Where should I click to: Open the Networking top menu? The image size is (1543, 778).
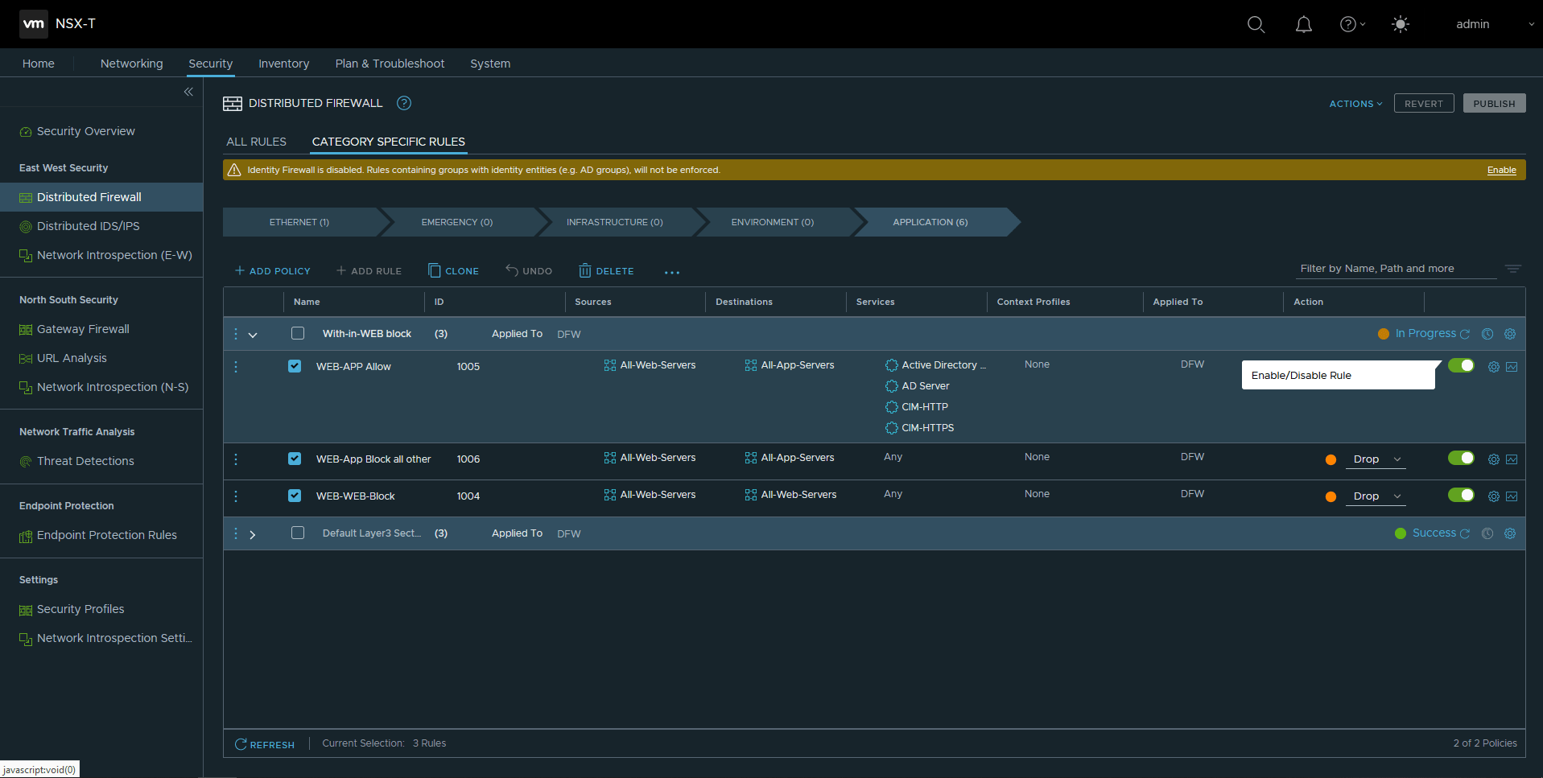[132, 64]
